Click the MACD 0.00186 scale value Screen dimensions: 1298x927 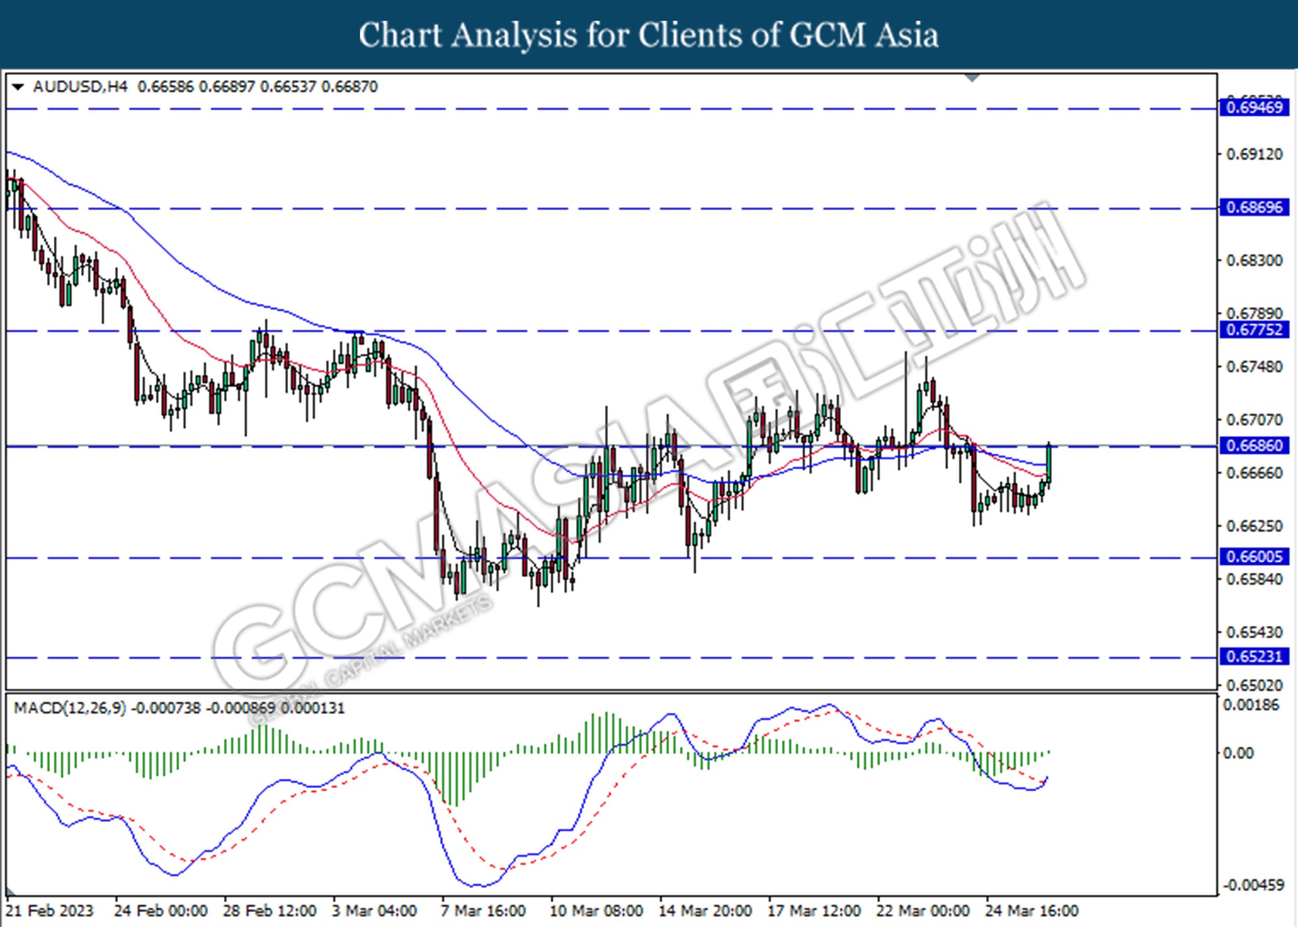click(x=1251, y=705)
